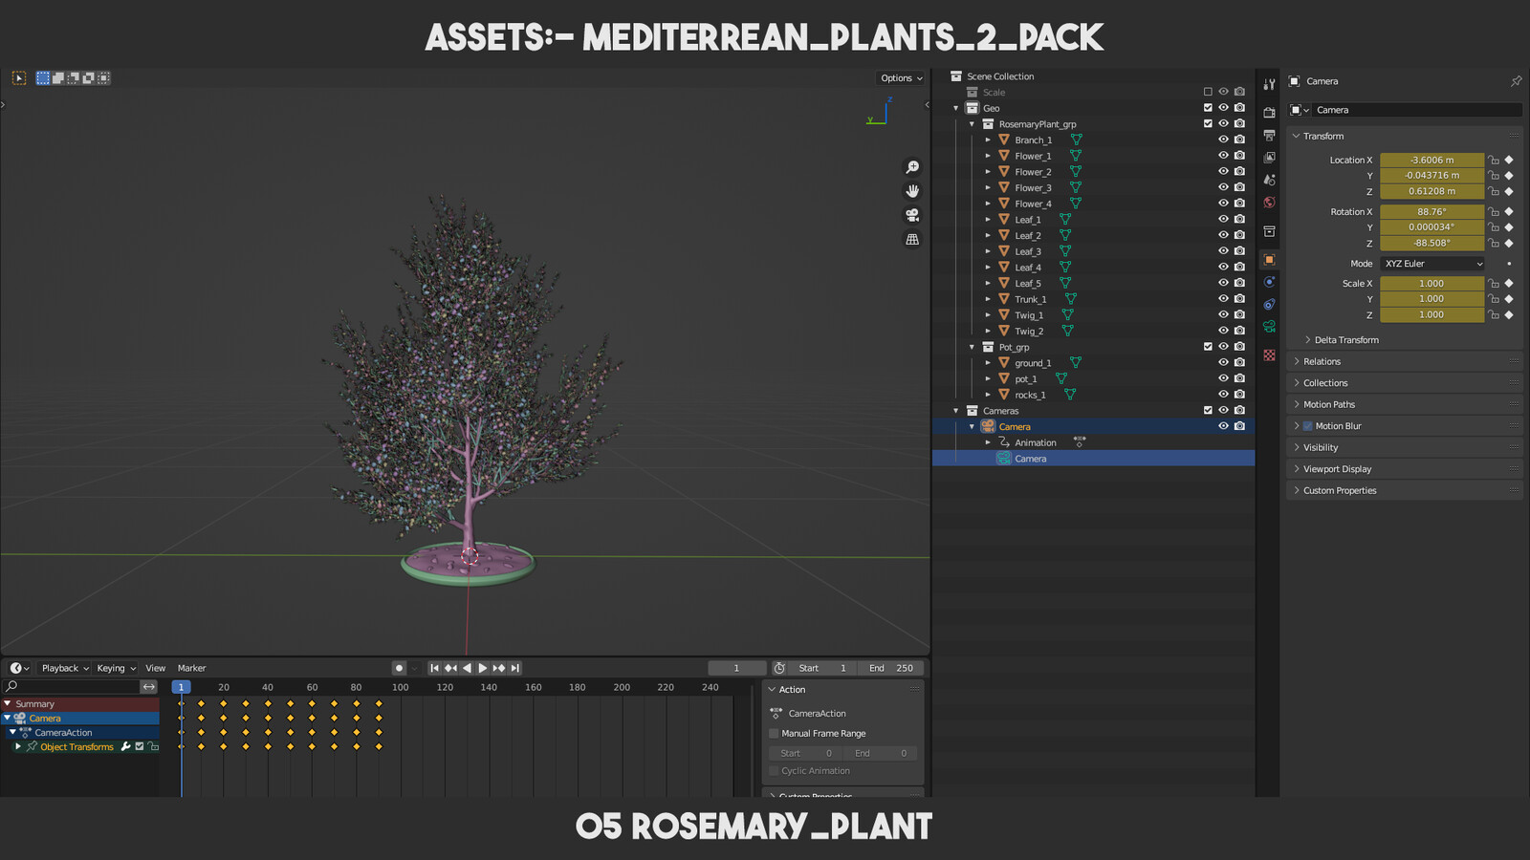This screenshot has height=860, width=1530.
Task: Toggle only-show-selected arrows in timeline search
Action: coord(149,686)
